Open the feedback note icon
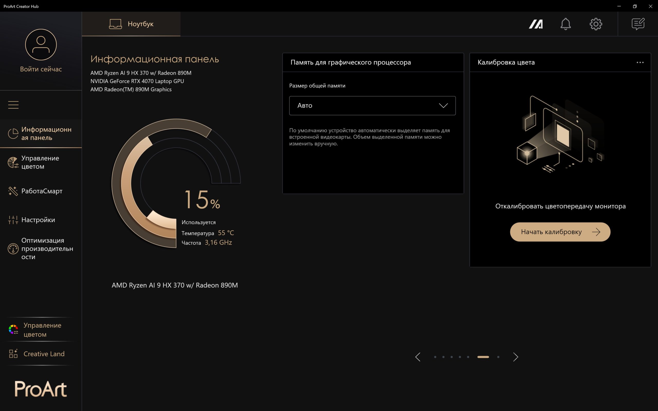 (638, 24)
